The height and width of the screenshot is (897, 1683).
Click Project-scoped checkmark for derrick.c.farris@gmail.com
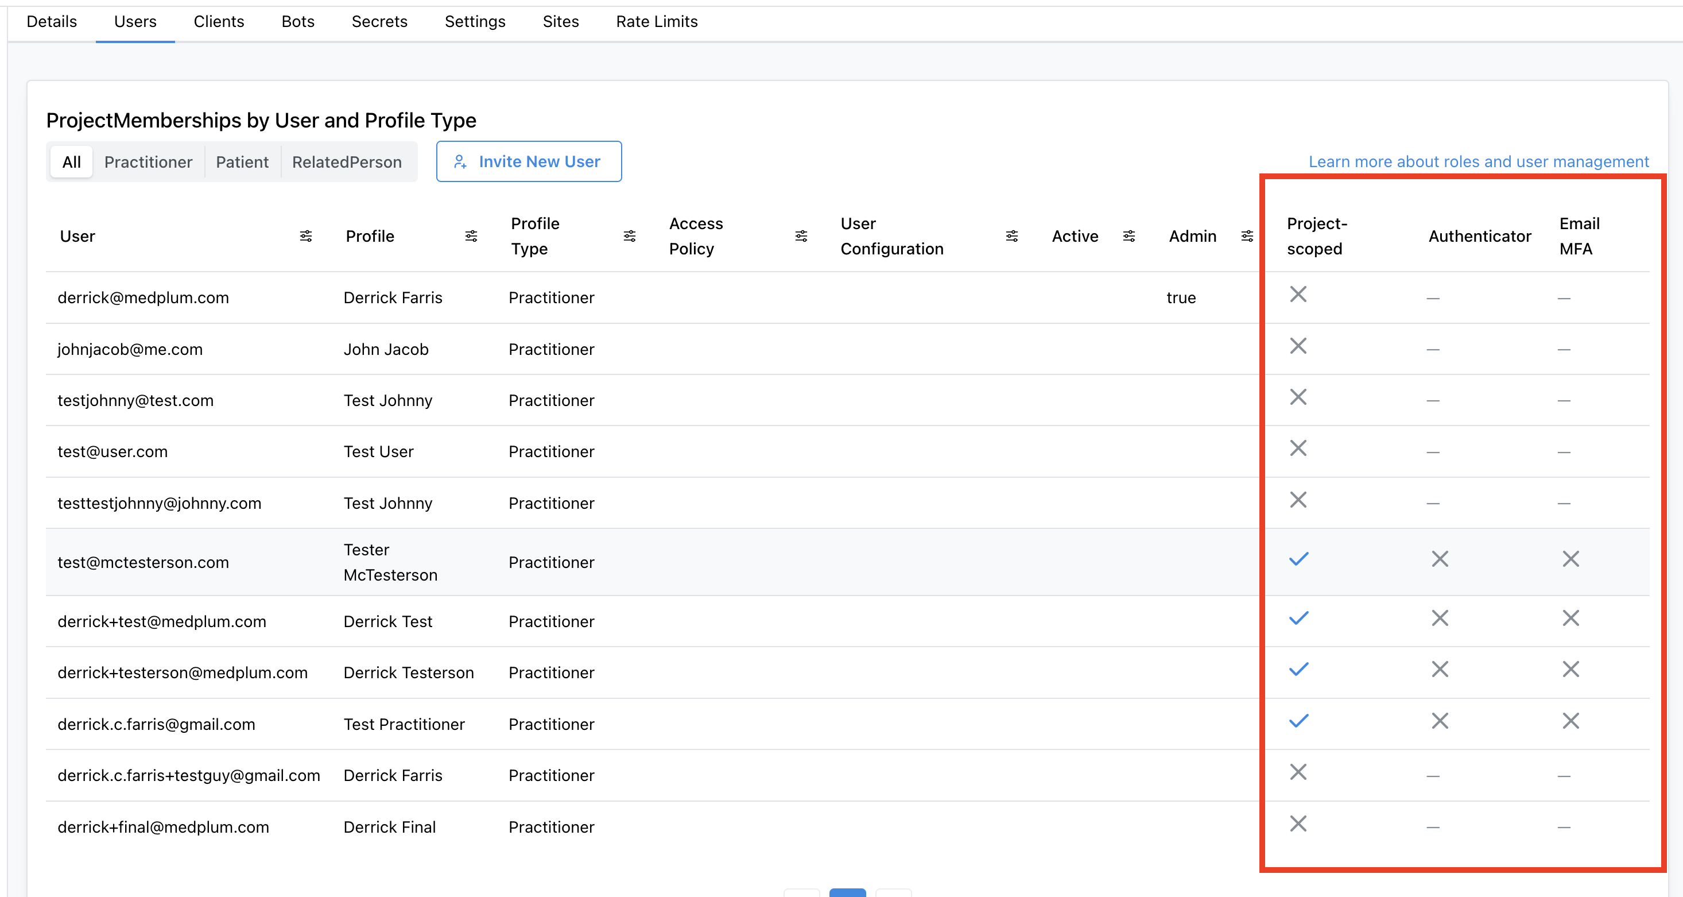point(1299,721)
